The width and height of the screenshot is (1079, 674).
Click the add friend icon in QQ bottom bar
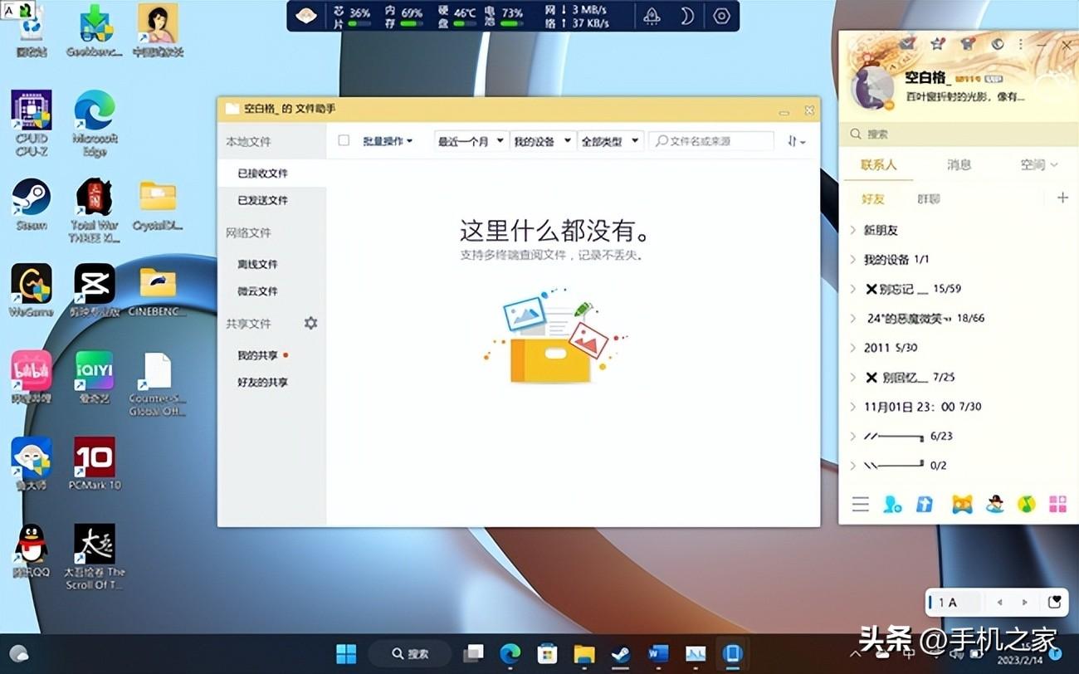pyautogui.click(x=892, y=504)
